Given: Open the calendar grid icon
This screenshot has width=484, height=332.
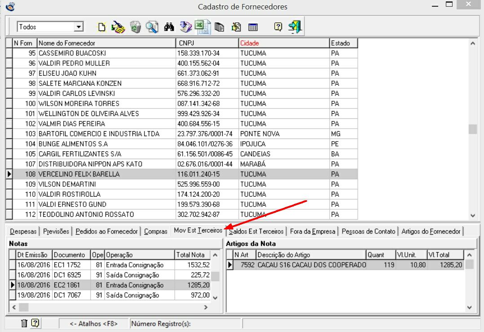Looking at the screenshot, I should (x=253, y=27).
